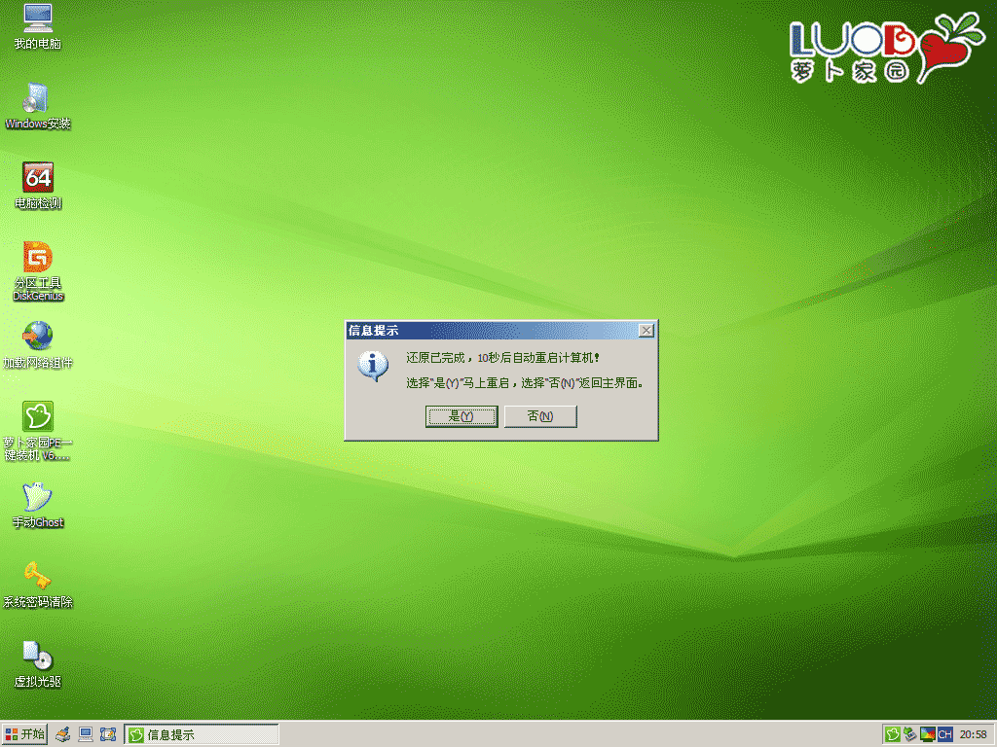The height and width of the screenshot is (747, 997).
Task: Open the computer monitor quick launch icon
Action: (x=86, y=734)
